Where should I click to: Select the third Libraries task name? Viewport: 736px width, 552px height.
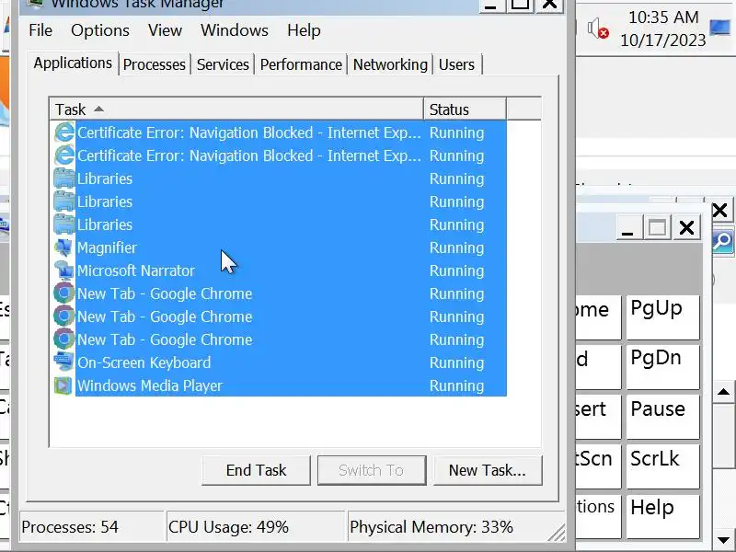[105, 224]
